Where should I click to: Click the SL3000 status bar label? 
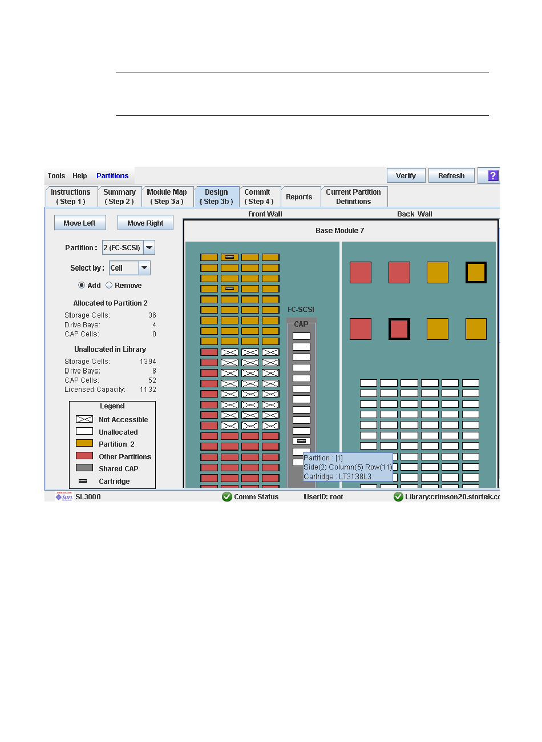pyautogui.click(x=88, y=497)
